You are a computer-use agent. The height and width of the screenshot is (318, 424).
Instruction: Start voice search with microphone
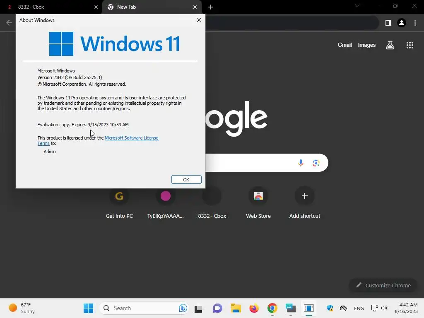point(301,163)
